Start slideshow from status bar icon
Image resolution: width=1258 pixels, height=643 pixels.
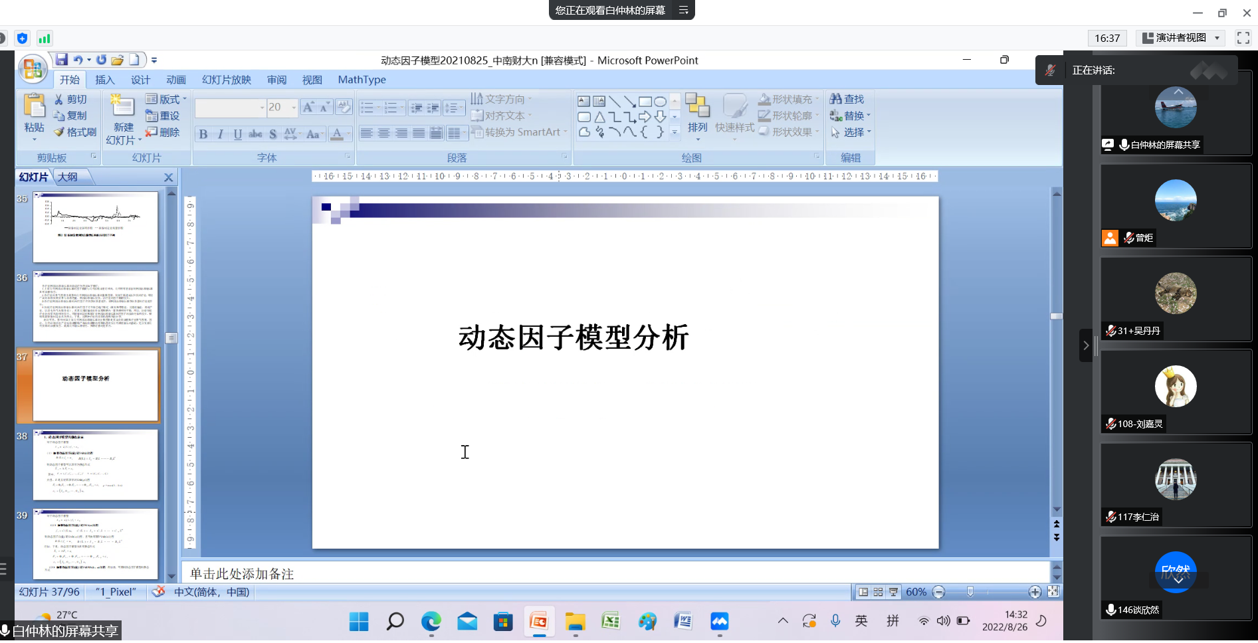893,592
